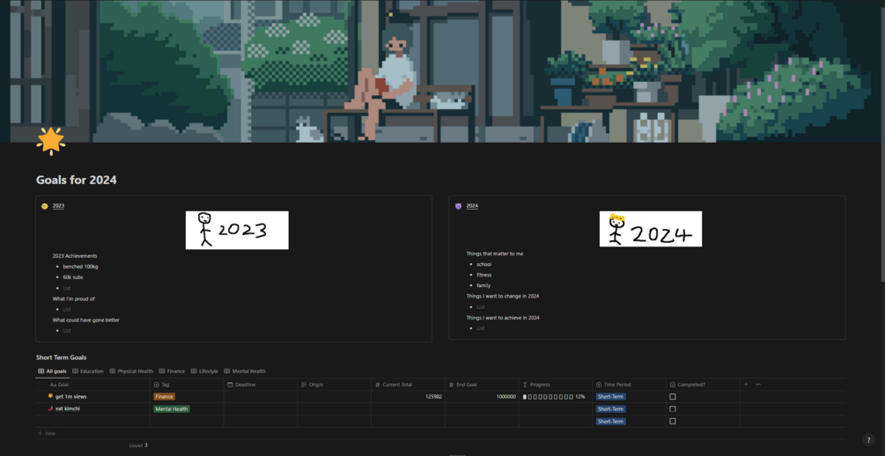Add a new property with plus icon
Viewport: 885px width, 456px height.
pyautogui.click(x=746, y=385)
